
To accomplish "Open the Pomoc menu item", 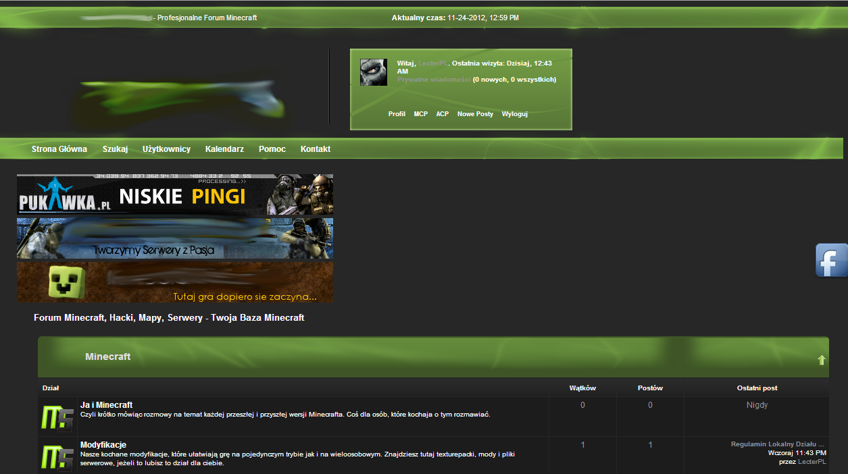I will click(272, 149).
